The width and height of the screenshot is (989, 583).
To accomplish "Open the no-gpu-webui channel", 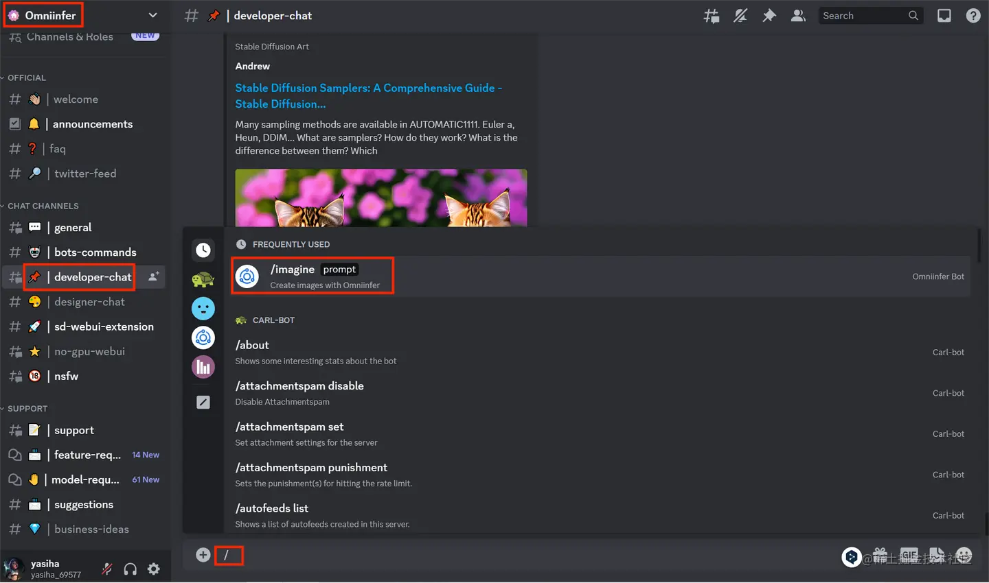I will click(x=84, y=351).
